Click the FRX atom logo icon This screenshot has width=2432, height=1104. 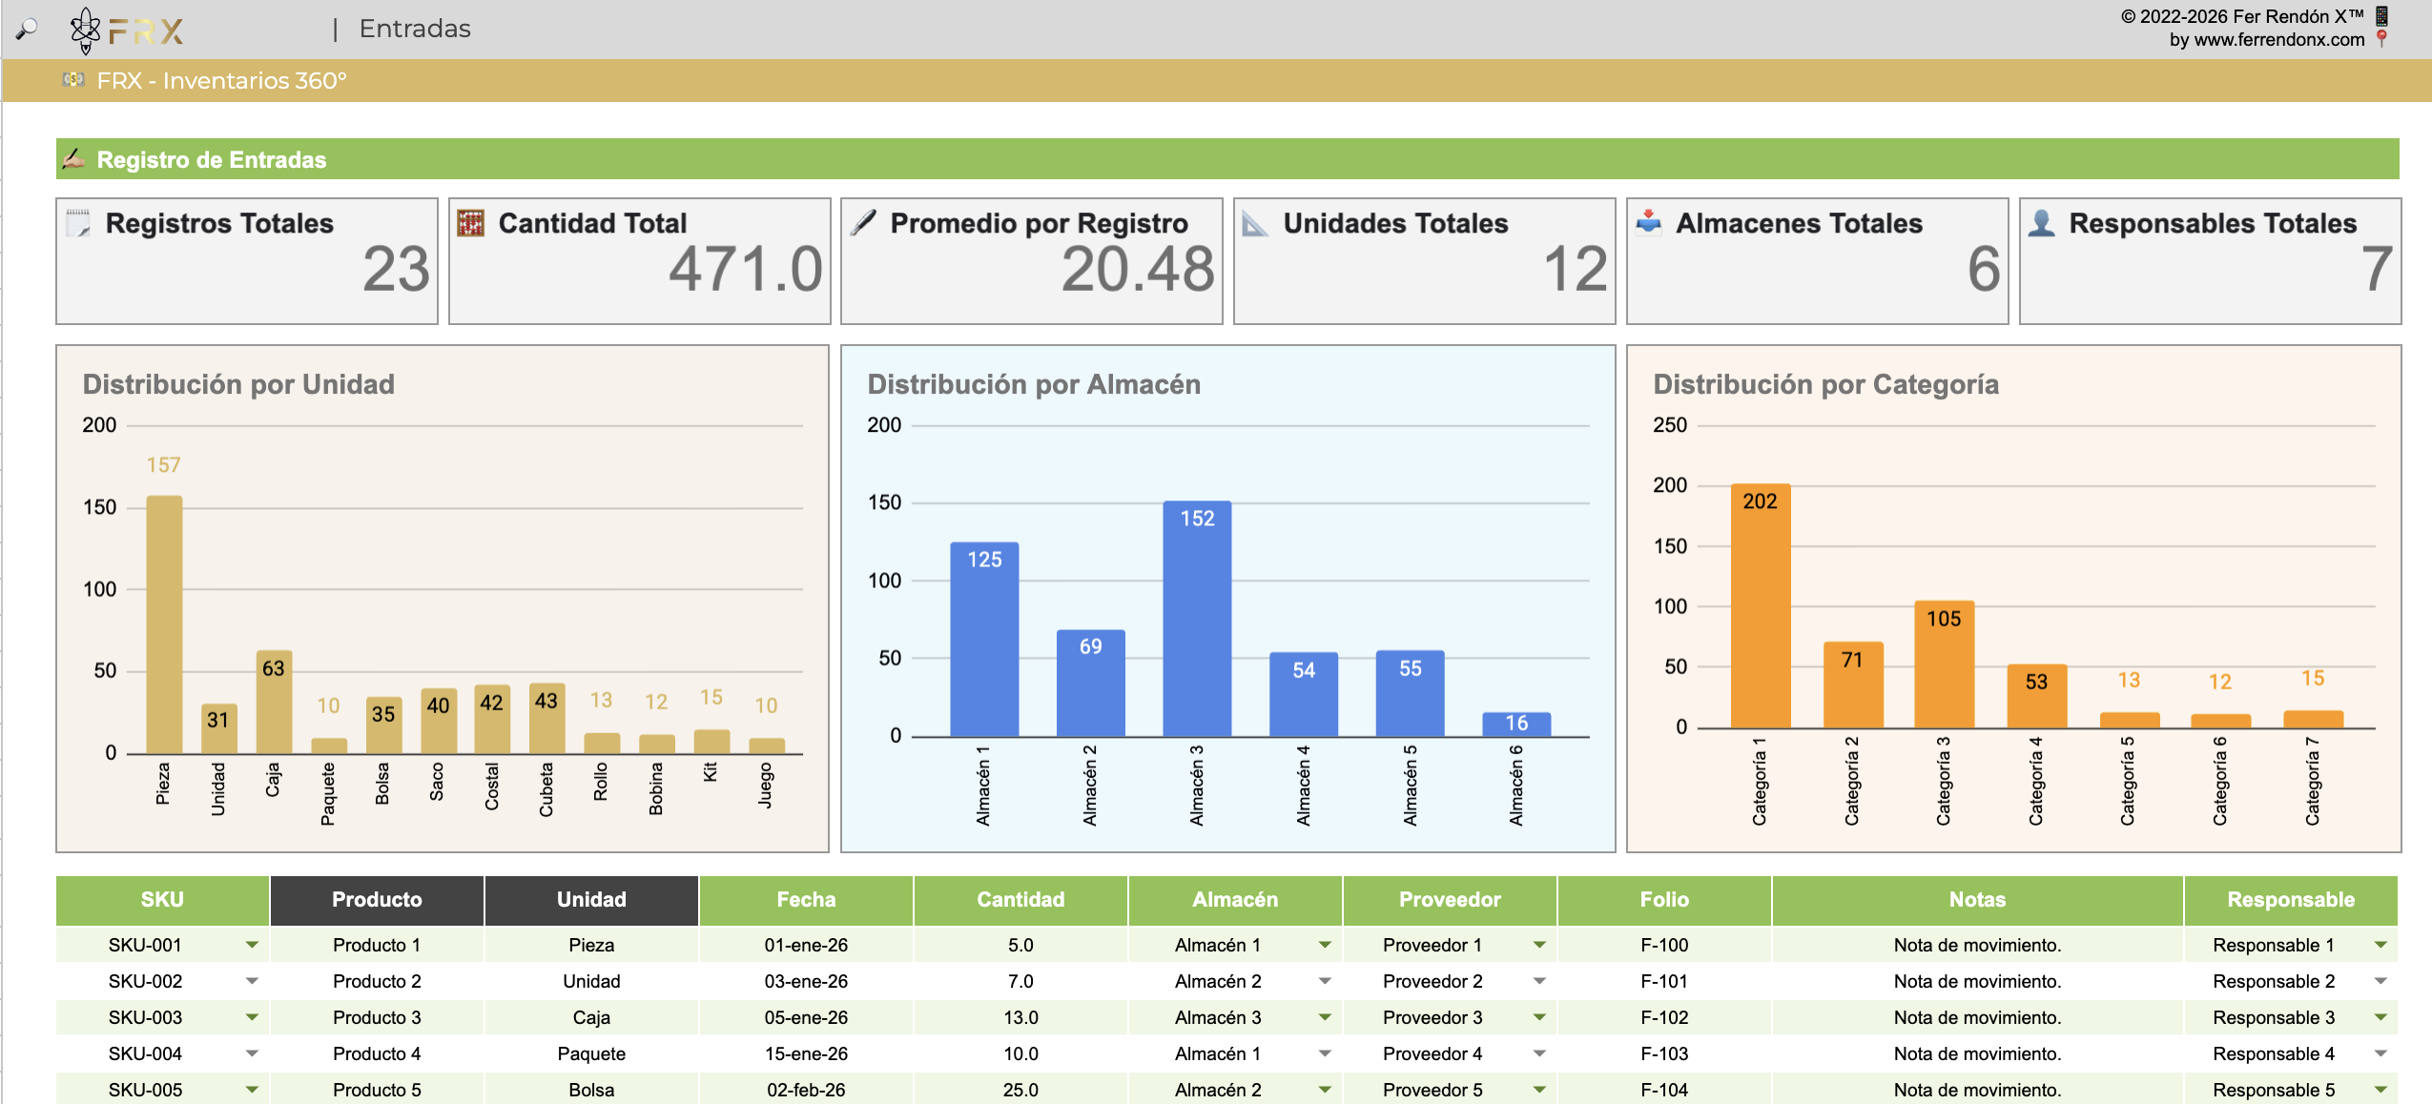pyautogui.click(x=85, y=31)
